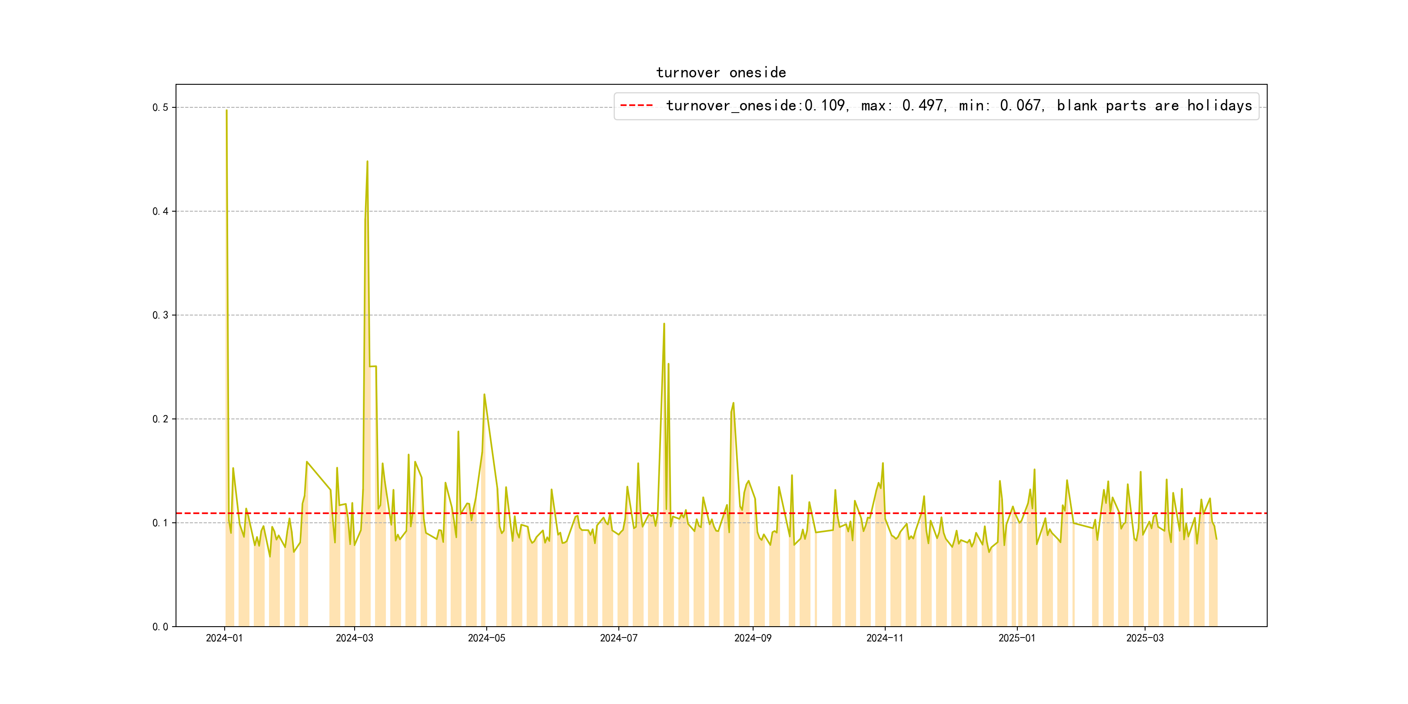Click the 2024-01 x-axis date label

[224, 638]
